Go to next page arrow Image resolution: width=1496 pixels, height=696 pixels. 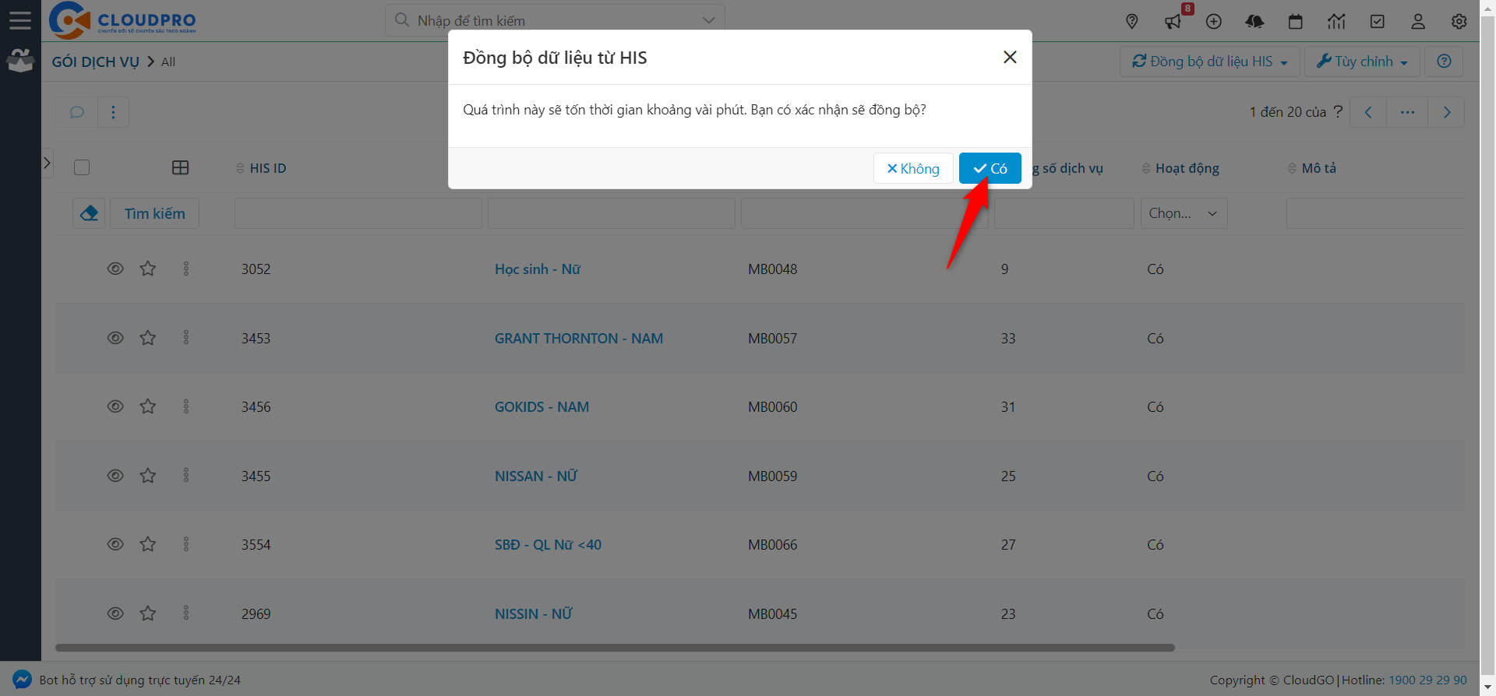coord(1447,112)
